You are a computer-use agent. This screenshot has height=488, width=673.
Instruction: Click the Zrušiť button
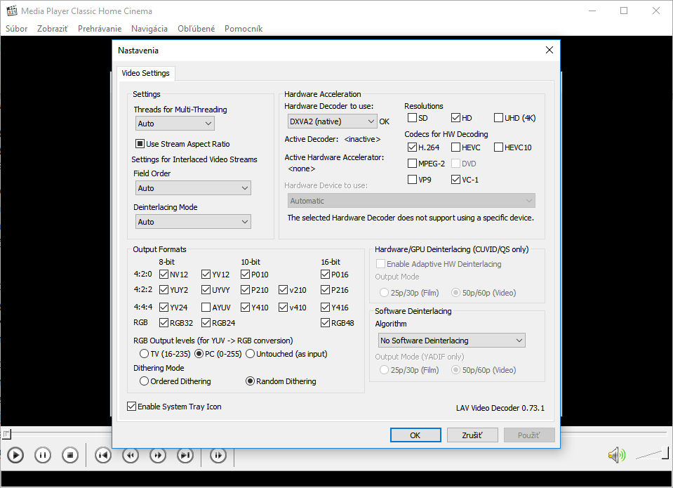(472, 435)
